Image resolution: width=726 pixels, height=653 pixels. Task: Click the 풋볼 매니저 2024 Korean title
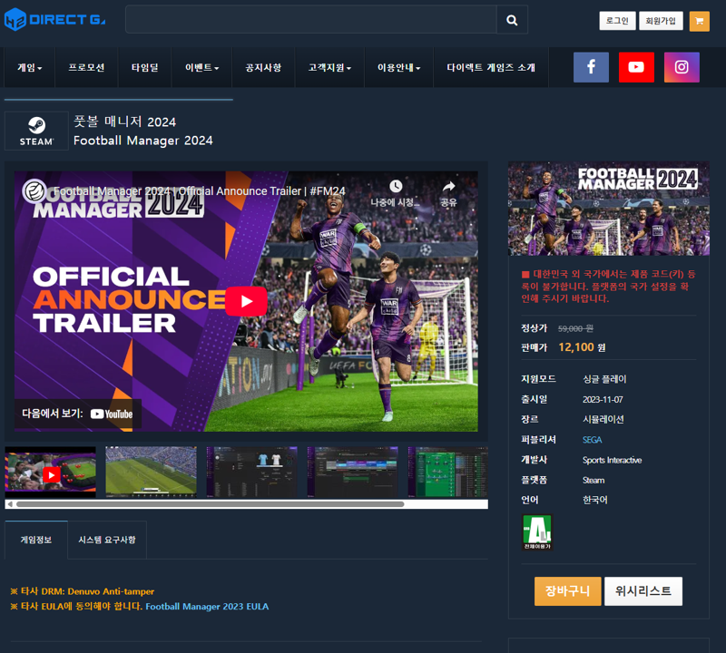click(x=125, y=122)
